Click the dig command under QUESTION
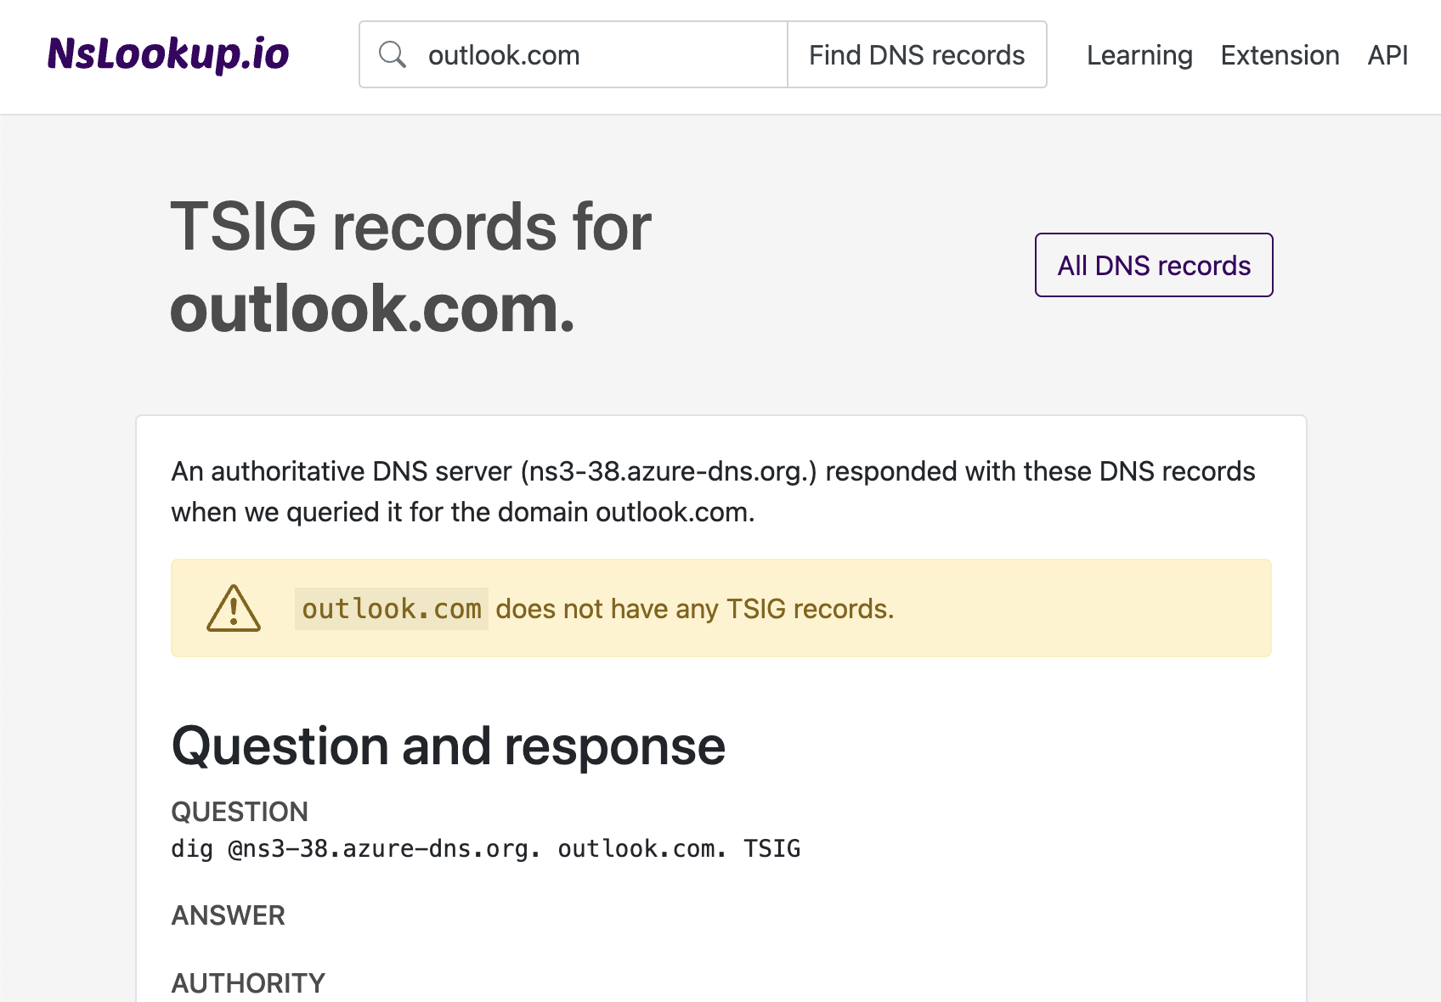The width and height of the screenshot is (1441, 1002). 485,848
